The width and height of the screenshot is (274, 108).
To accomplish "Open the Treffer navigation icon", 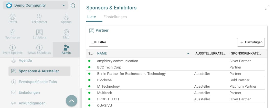I will tap(13, 17).
